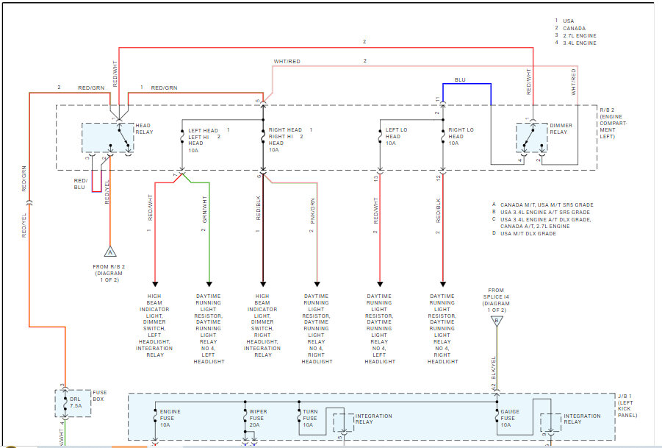The image size is (662, 448).
Task: Click the DRL 7.5A fuse label
Action: coord(76,402)
